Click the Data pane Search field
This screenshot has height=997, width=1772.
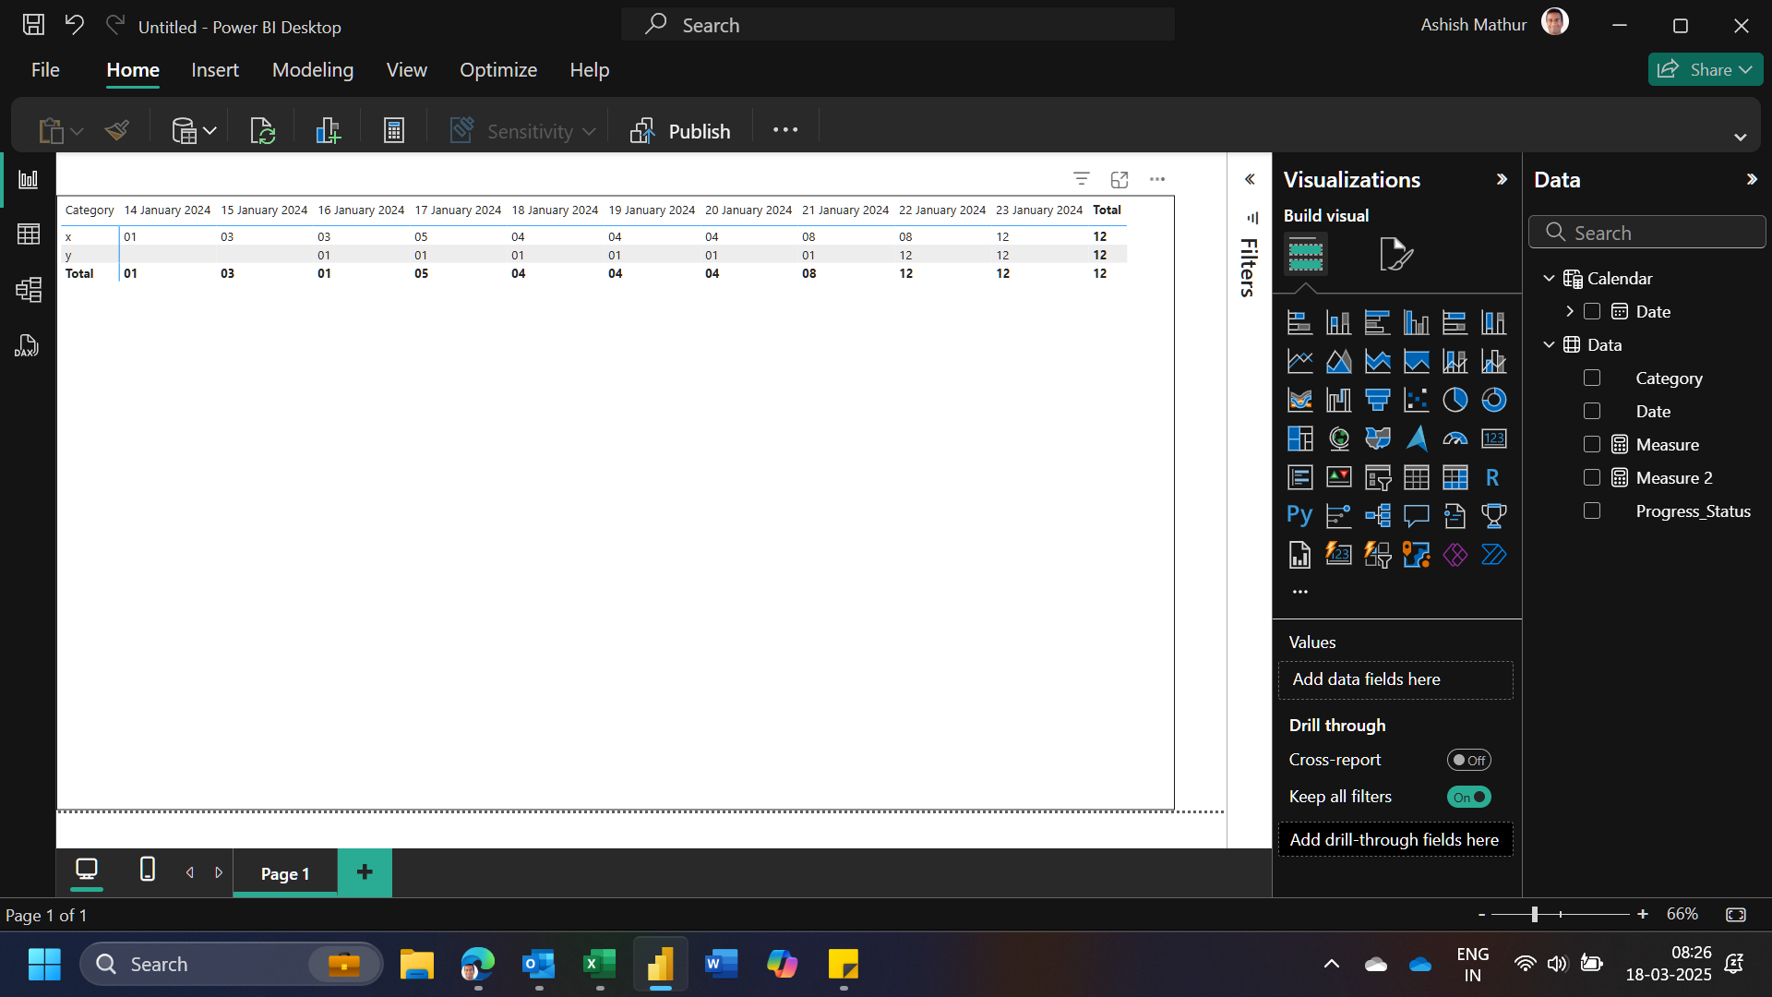1647,233
